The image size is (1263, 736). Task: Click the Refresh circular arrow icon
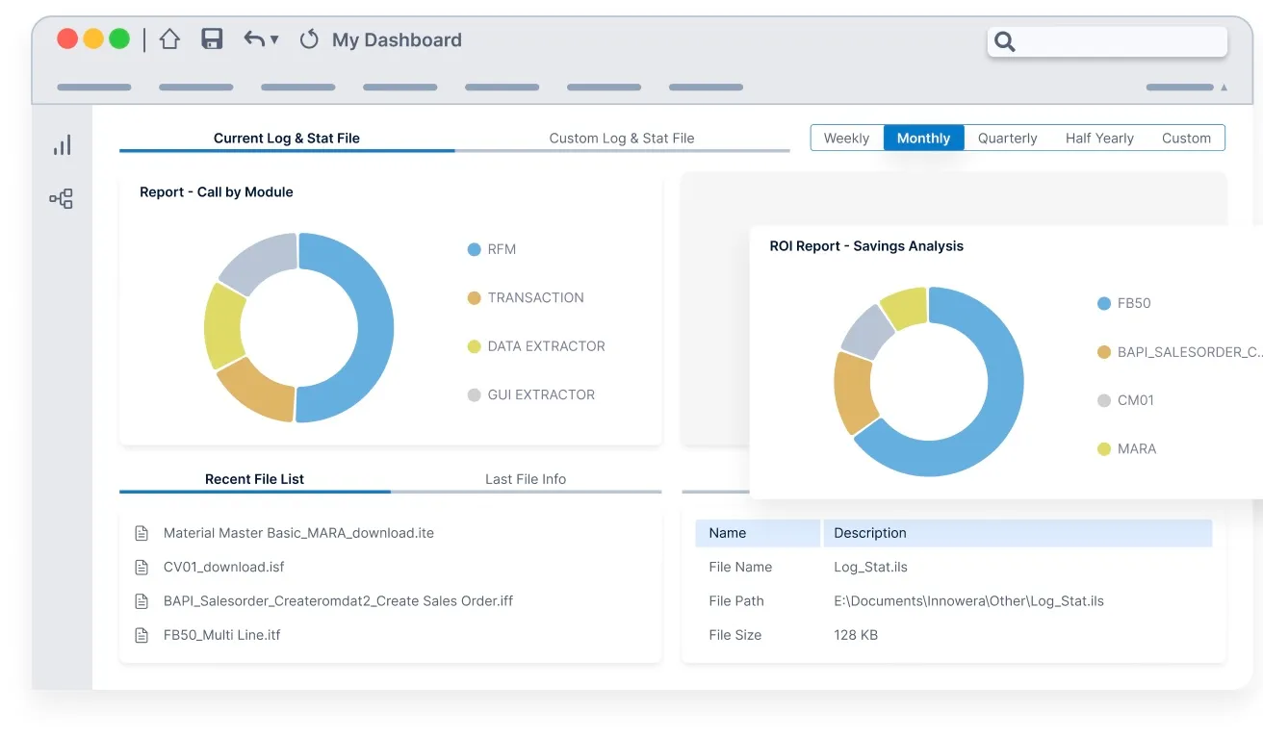[309, 39]
